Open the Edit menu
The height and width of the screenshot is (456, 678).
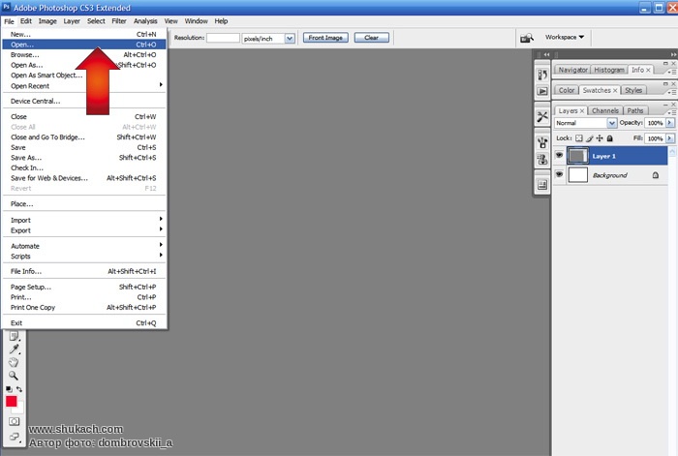pos(26,21)
